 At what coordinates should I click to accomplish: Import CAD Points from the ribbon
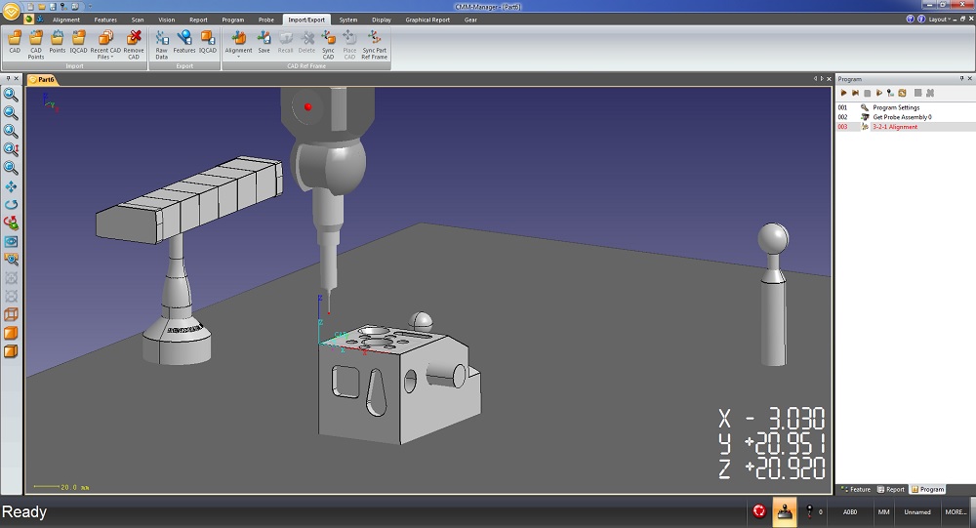[x=36, y=40]
